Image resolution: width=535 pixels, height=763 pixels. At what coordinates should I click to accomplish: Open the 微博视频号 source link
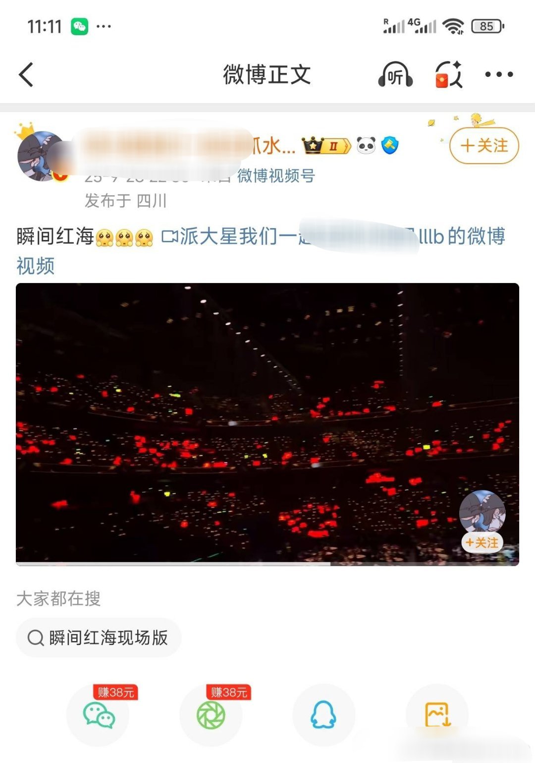(276, 176)
